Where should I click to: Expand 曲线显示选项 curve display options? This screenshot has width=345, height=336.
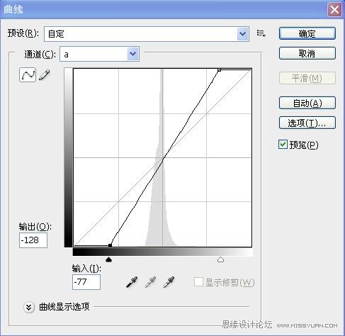29,307
